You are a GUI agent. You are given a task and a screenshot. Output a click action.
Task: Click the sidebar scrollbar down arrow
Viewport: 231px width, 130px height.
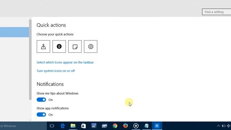[x=30, y=120]
